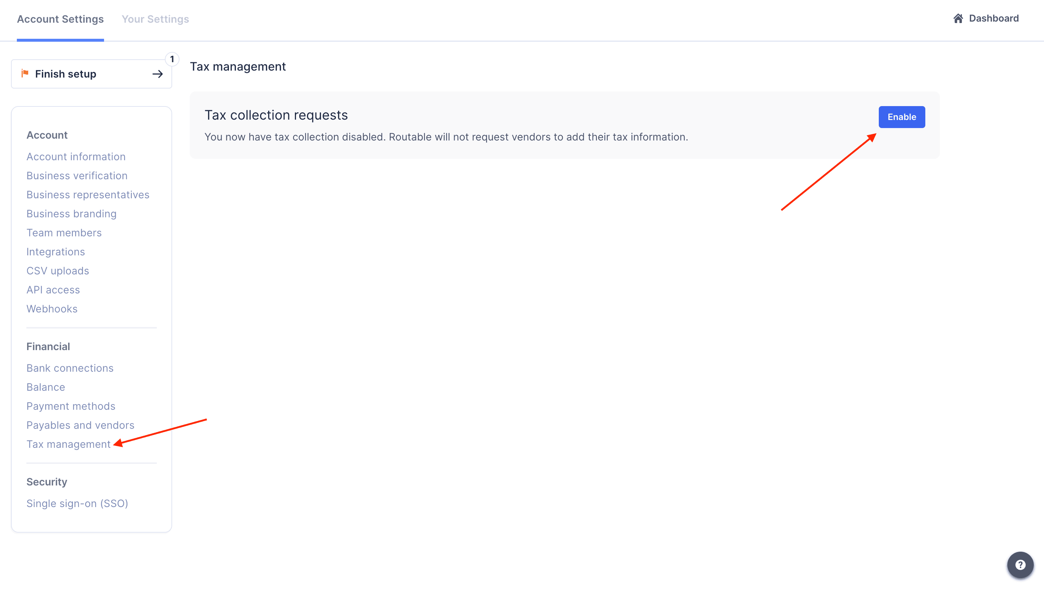Open Single sign-on SSO settings
1044x589 pixels.
77,503
